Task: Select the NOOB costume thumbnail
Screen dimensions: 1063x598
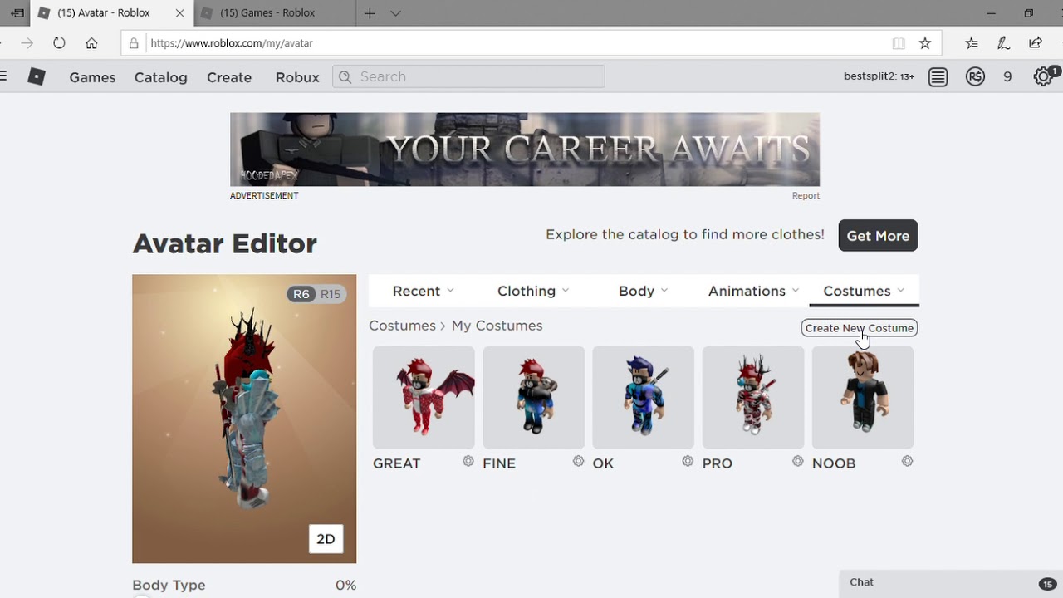Action: (x=862, y=397)
